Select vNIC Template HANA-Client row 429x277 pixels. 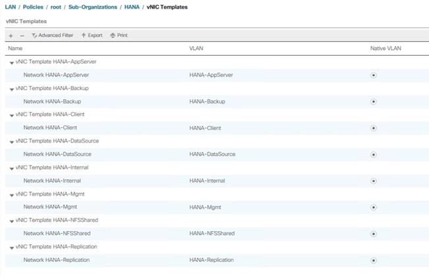(x=217, y=115)
